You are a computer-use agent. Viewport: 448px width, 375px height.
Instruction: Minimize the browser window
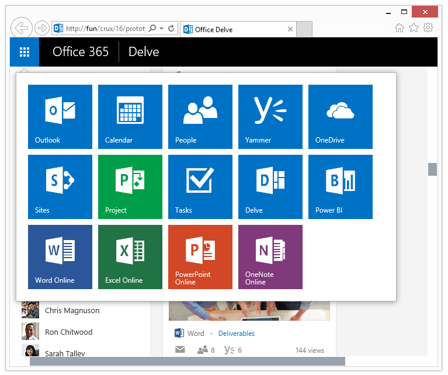coord(388,13)
